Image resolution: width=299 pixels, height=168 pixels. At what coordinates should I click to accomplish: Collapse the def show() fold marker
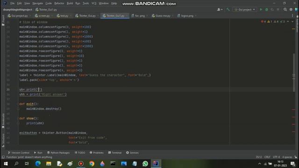[x=19, y=119]
